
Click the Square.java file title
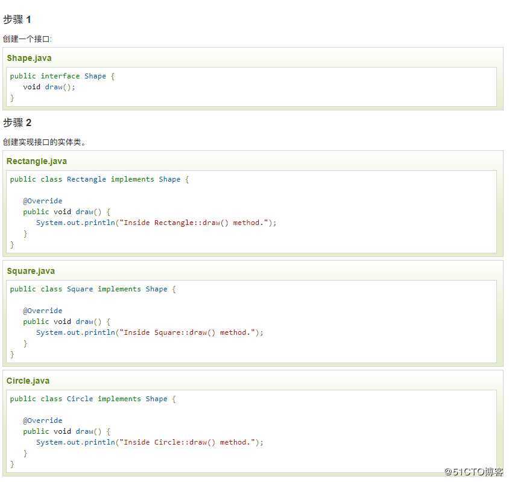pos(31,271)
